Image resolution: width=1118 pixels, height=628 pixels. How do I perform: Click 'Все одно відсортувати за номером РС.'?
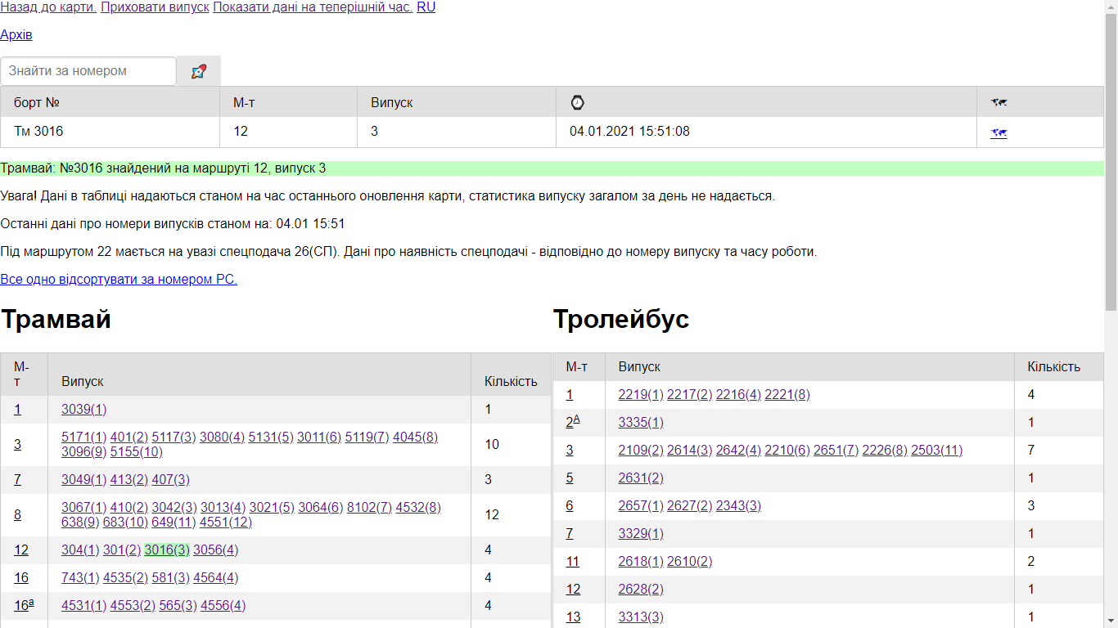119,280
